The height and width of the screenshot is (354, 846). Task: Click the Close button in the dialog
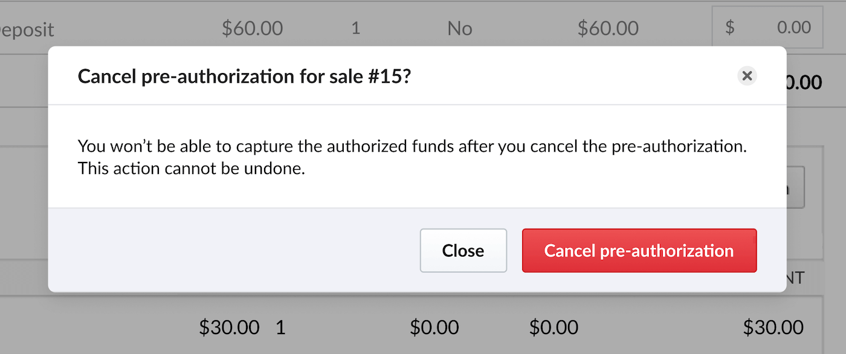[463, 250]
